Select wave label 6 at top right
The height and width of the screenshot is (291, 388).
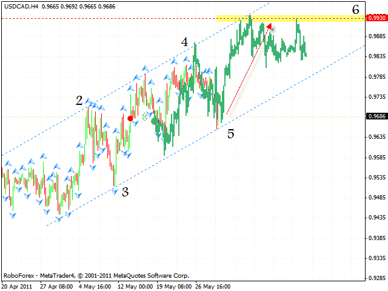click(x=355, y=9)
